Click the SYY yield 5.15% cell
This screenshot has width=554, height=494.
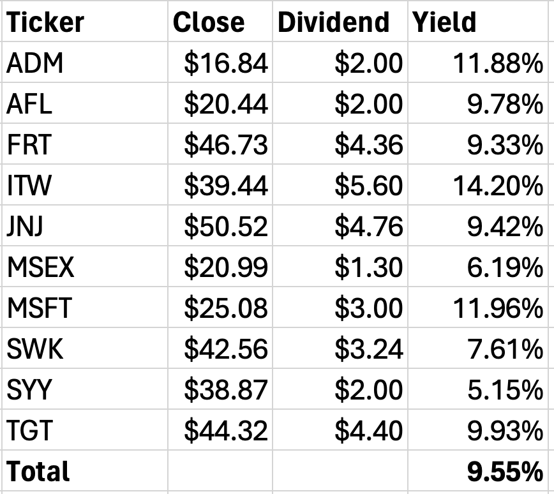[x=481, y=389]
